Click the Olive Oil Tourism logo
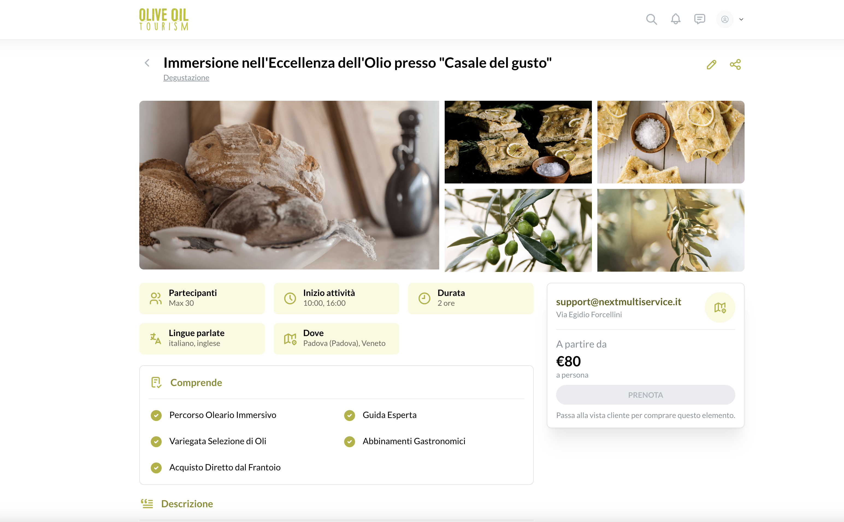The width and height of the screenshot is (844, 522). click(164, 20)
